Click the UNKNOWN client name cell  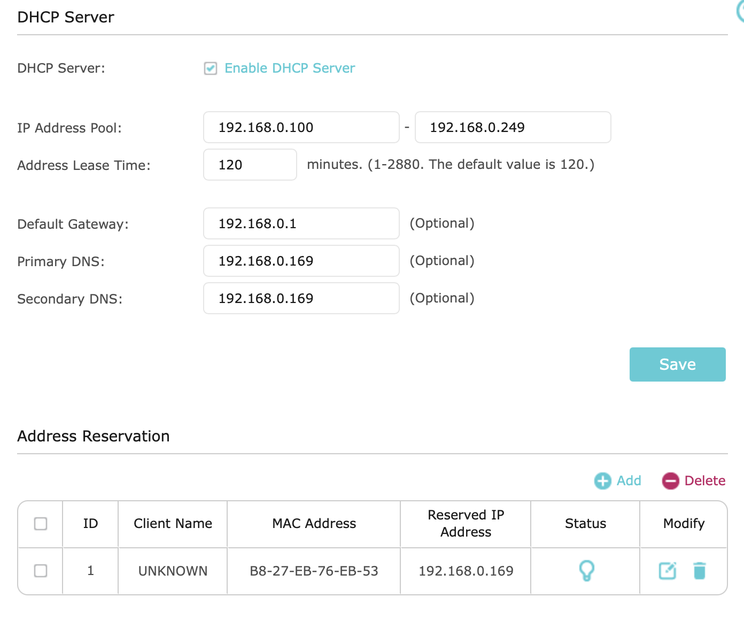[x=173, y=571]
